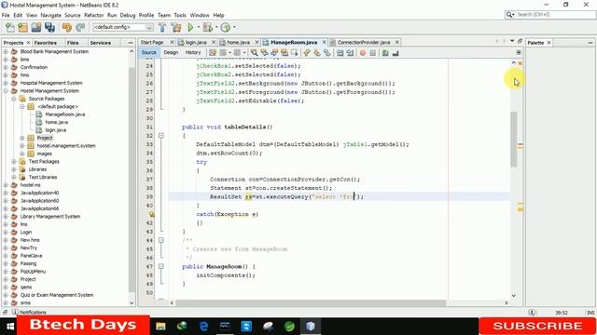The height and width of the screenshot is (335, 597).
Task: Click the Undo toolbar icon
Action: pyautogui.click(x=67, y=27)
